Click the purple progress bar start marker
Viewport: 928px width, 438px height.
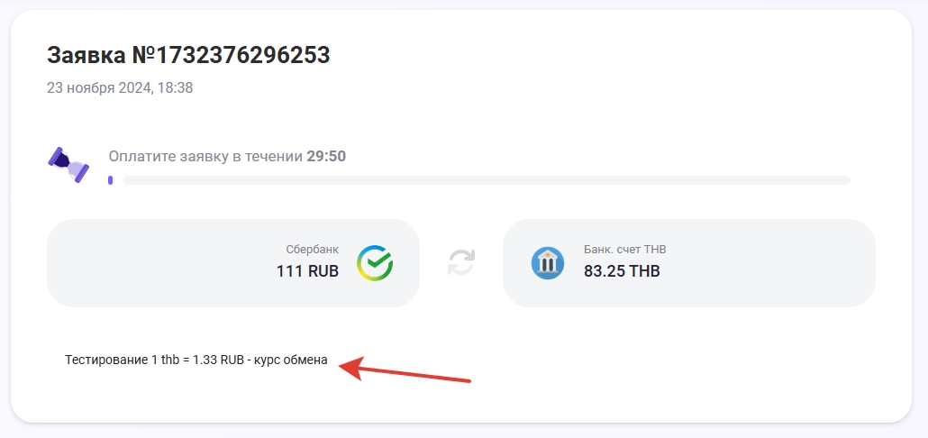110,180
